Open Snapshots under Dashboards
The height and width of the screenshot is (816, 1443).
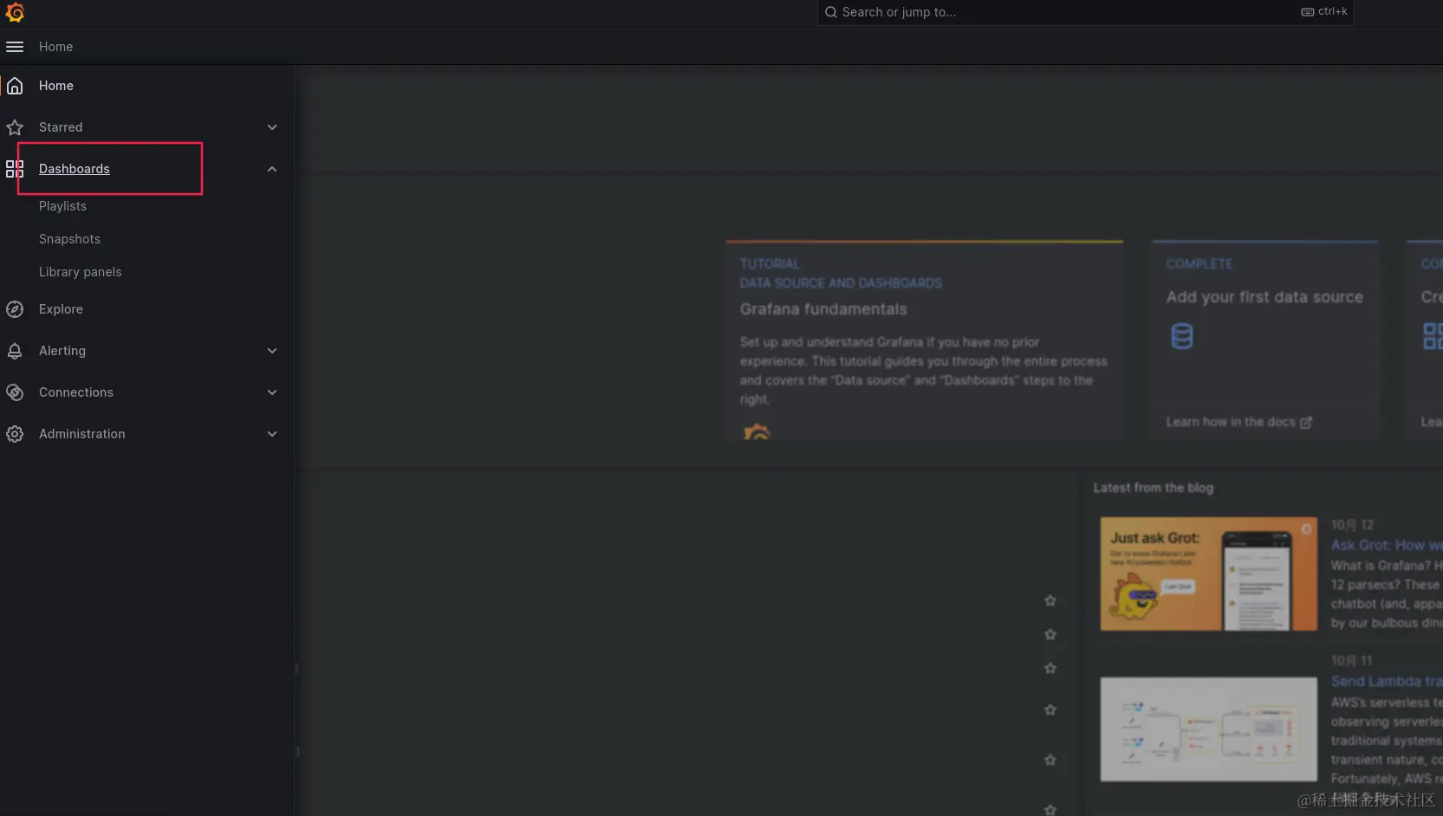pos(69,239)
